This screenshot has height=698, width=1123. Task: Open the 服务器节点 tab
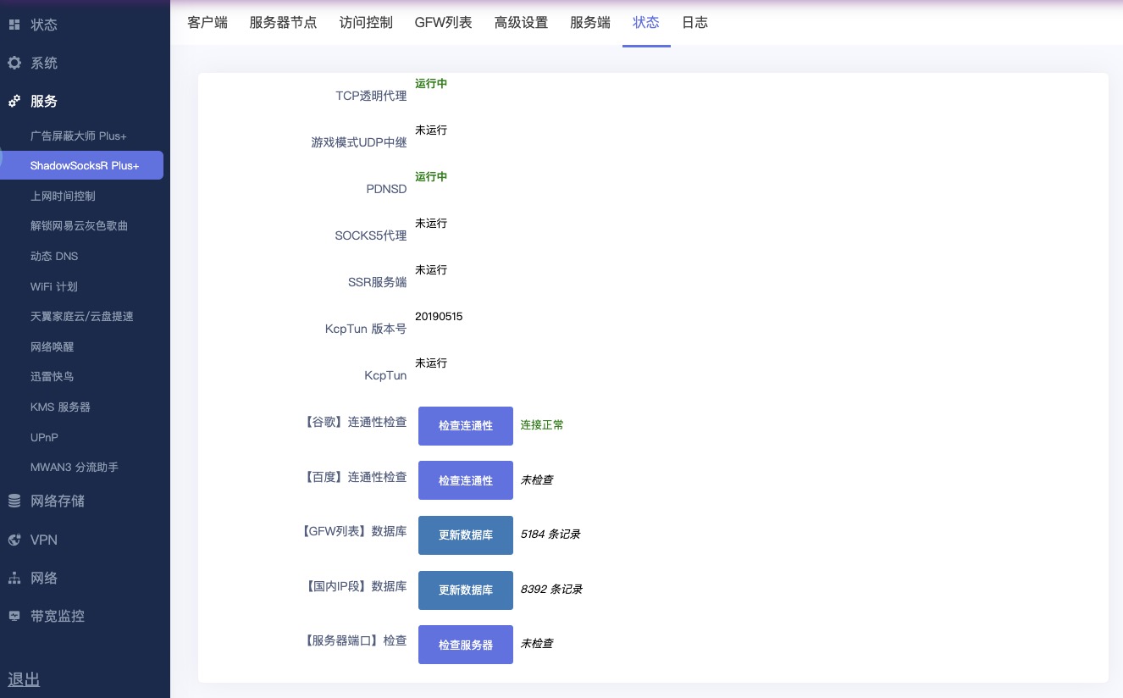[x=284, y=23]
